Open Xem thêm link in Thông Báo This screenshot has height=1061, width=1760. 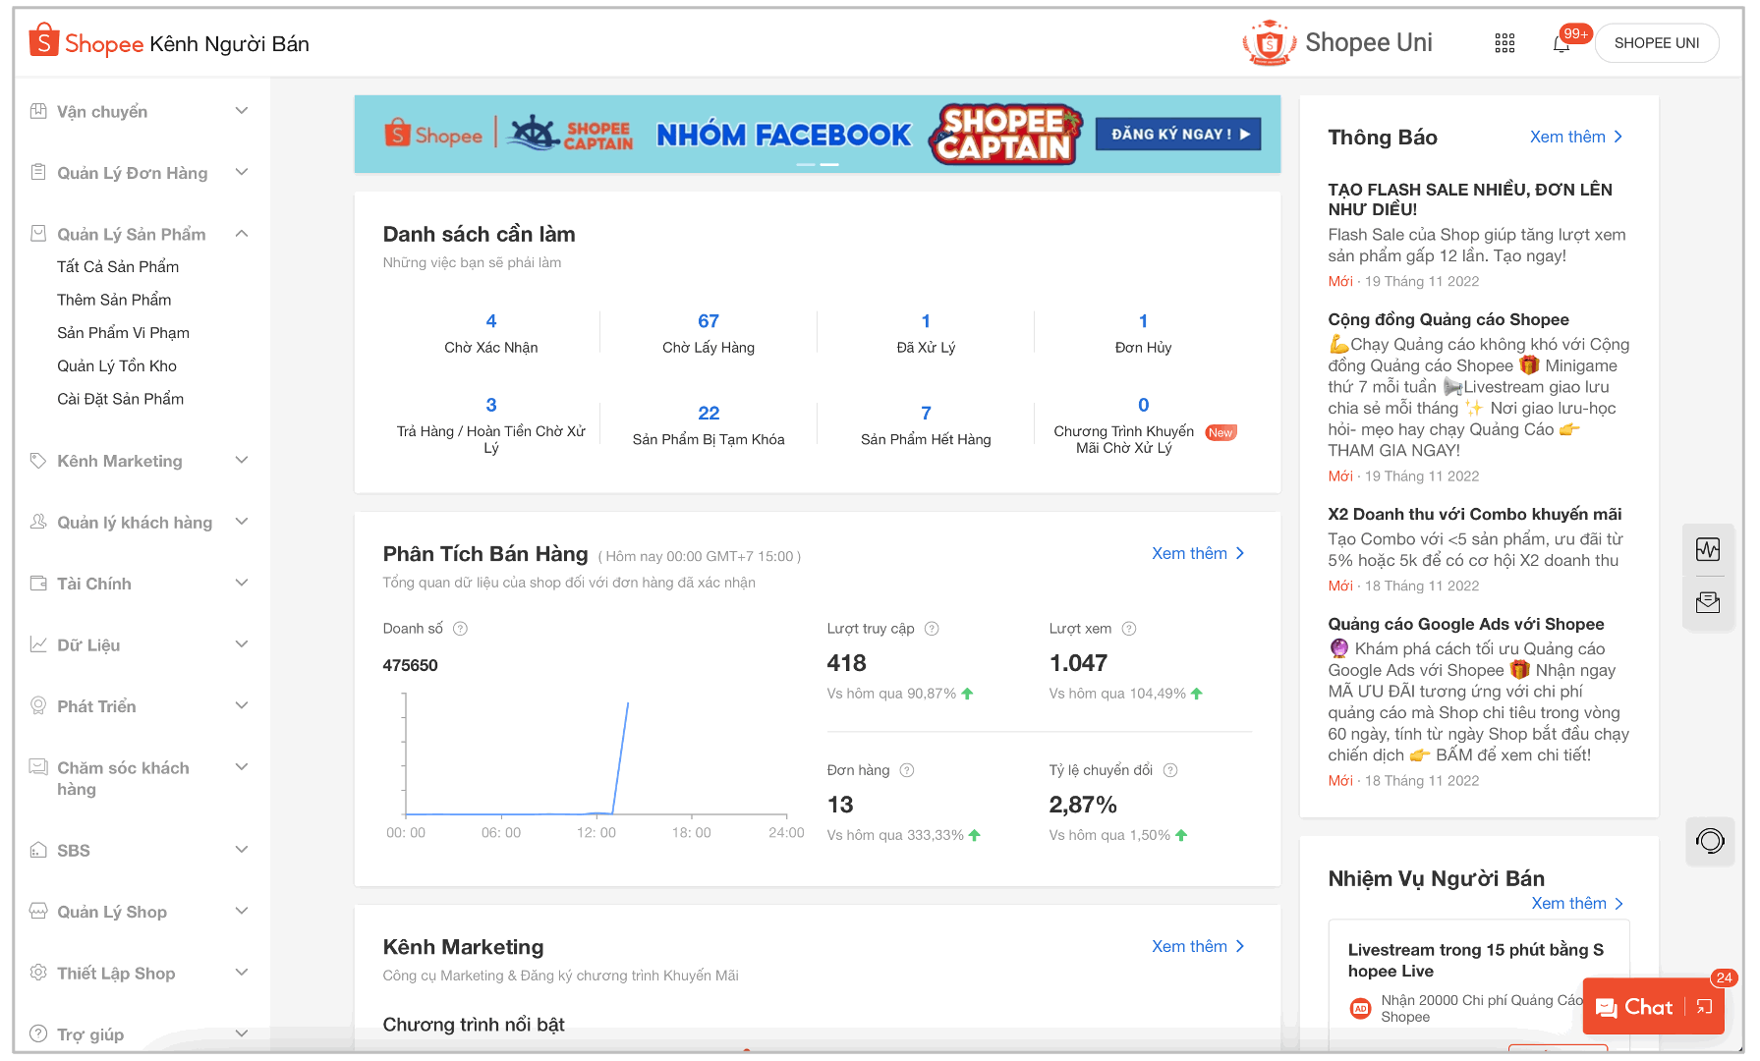pos(1576,137)
